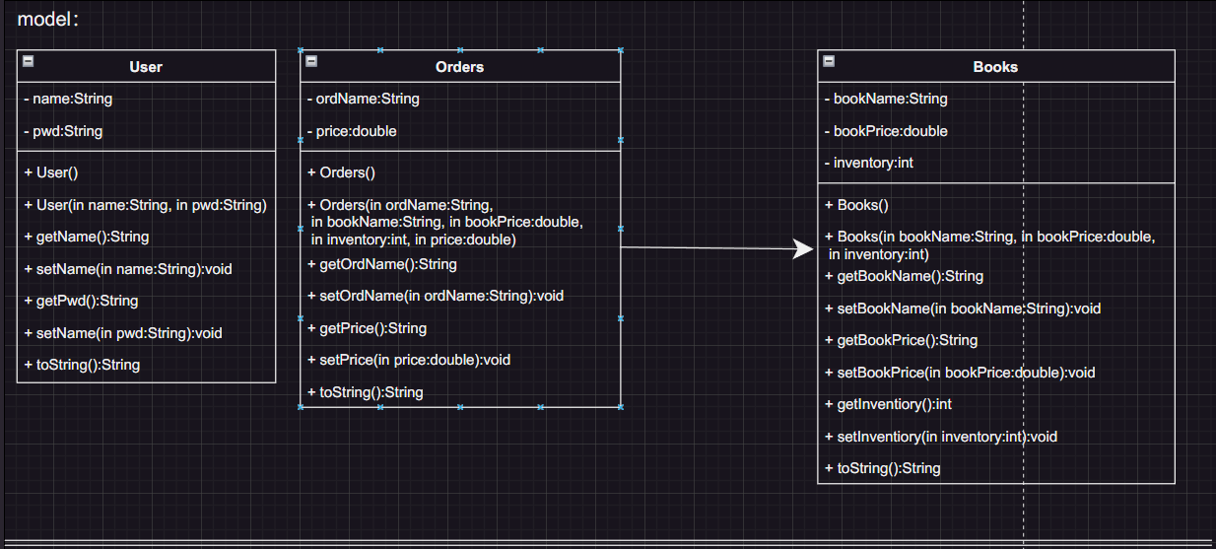Select the User class title
1216x549 pixels.
(x=146, y=67)
